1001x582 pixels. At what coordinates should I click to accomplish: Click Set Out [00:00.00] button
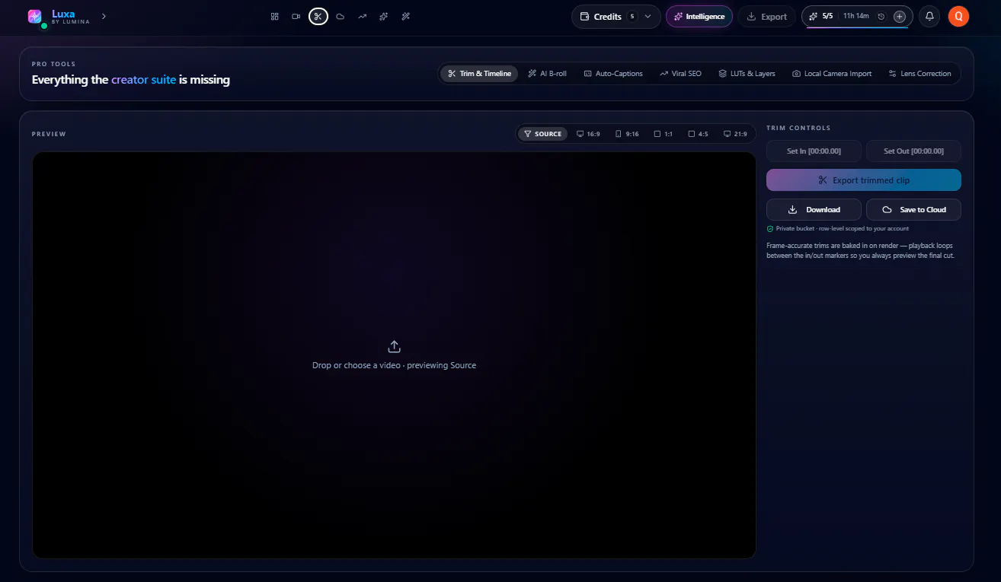coord(913,151)
